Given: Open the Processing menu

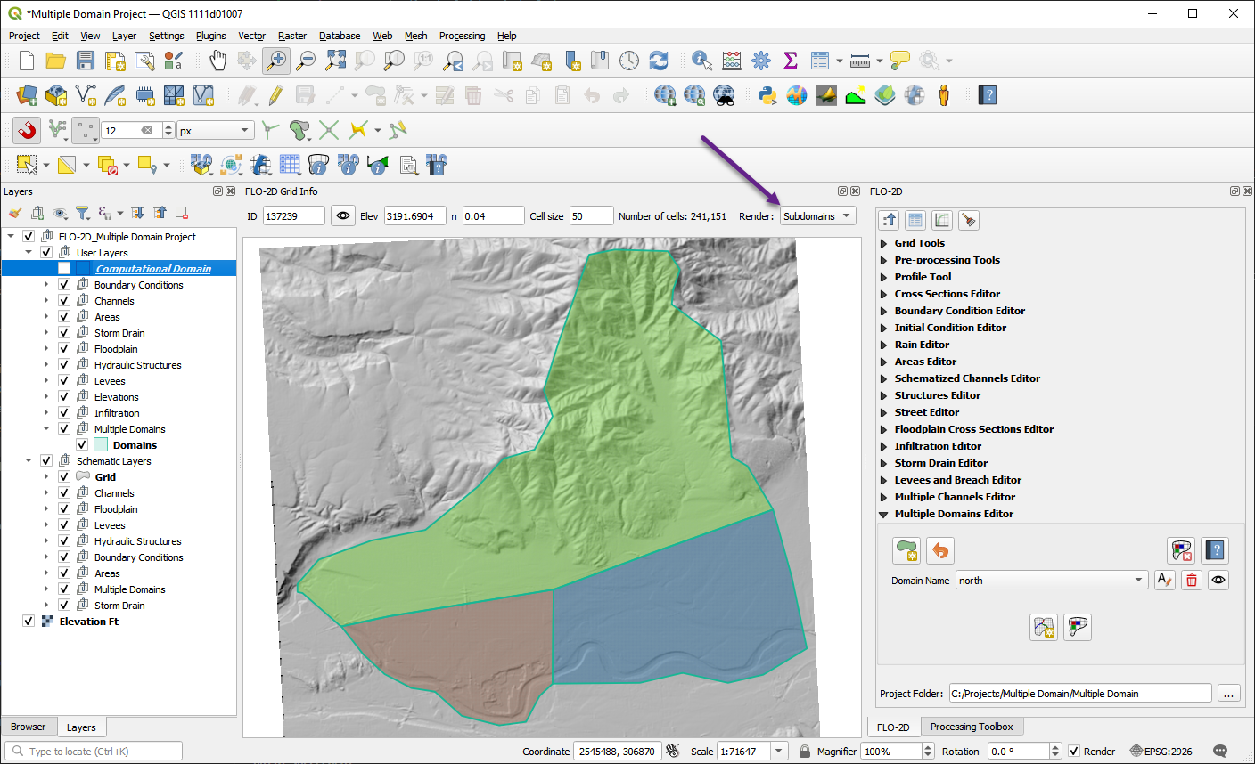Looking at the screenshot, I should 462,36.
